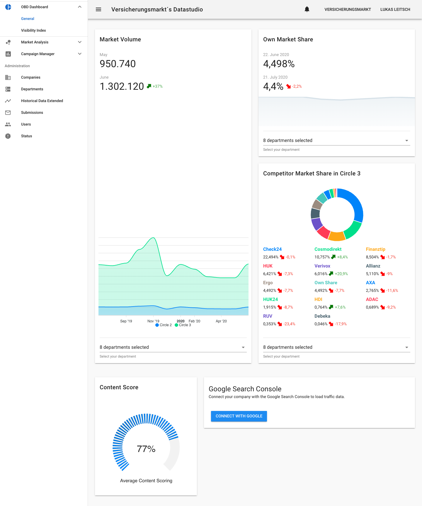Click the Submissions envelope icon
422x506 pixels.
(8, 113)
